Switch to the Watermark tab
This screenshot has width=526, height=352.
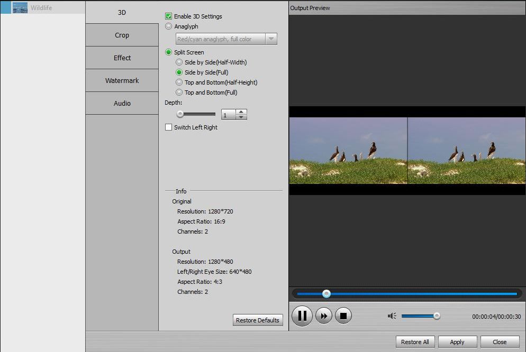[121, 80]
